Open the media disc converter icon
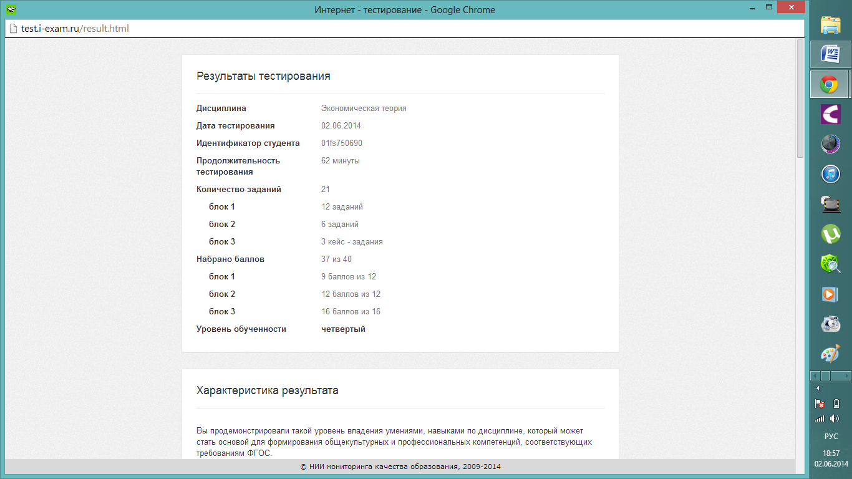The width and height of the screenshot is (852, 479). 830,324
